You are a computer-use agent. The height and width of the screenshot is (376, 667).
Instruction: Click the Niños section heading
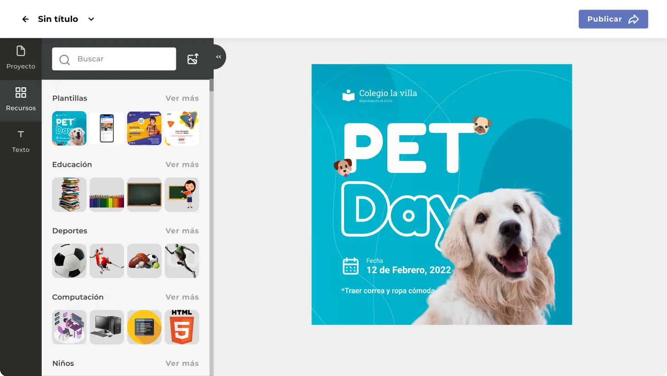click(x=63, y=363)
